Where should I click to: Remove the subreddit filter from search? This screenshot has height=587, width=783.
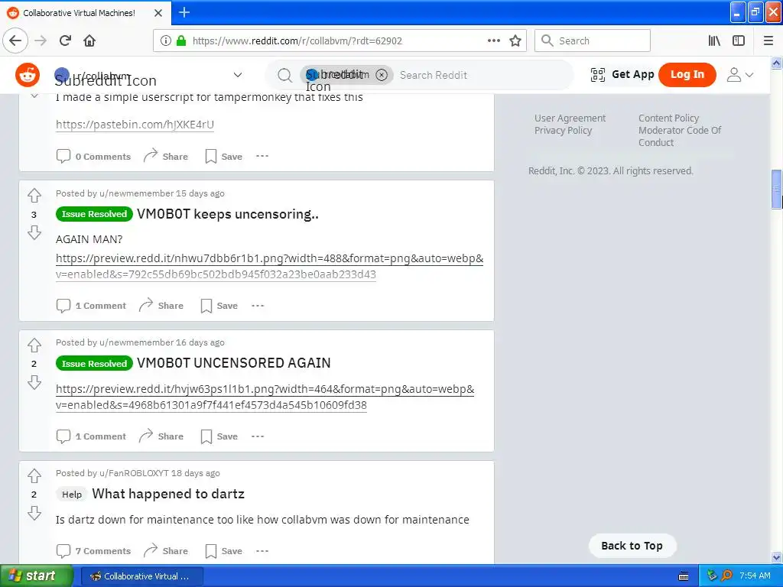click(382, 75)
